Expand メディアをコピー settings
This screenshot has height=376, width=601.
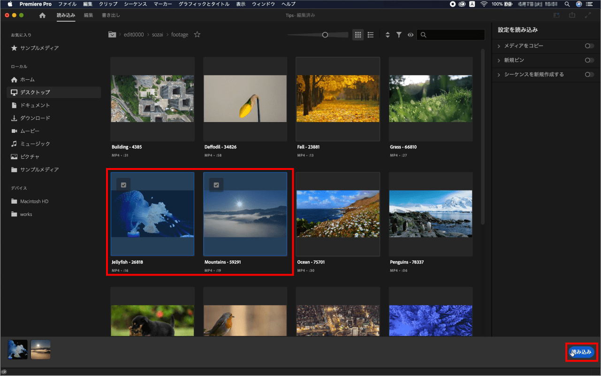pyautogui.click(x=499, y=46)
